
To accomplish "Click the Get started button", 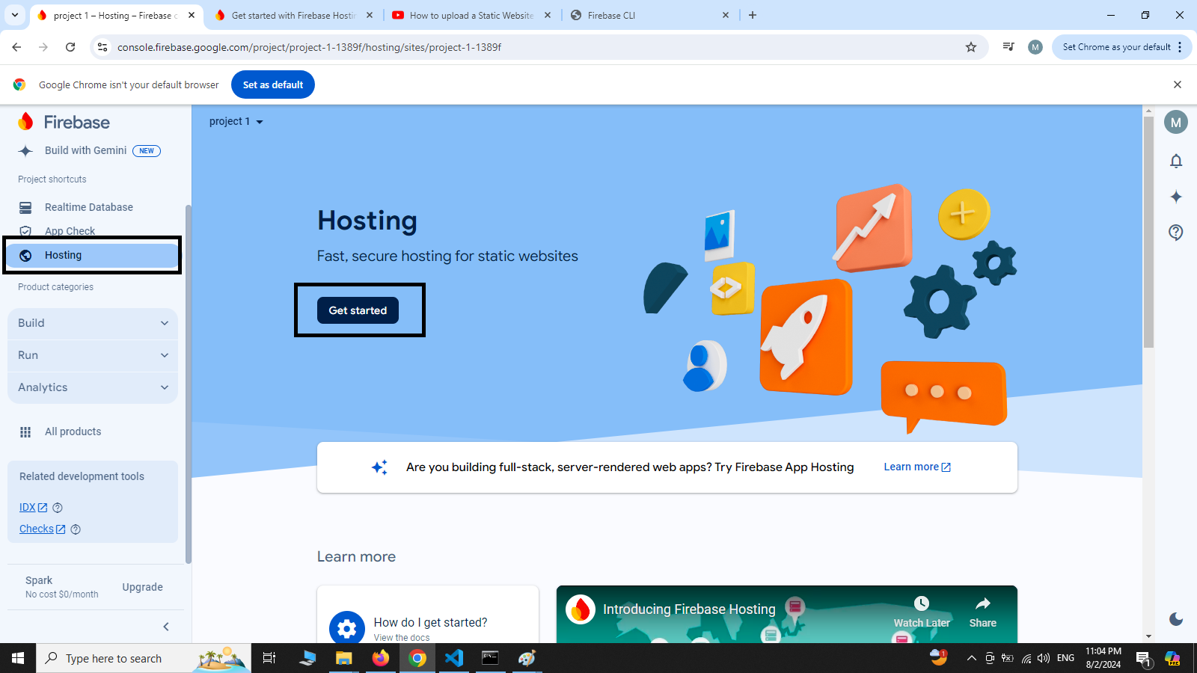I will 358,310.
